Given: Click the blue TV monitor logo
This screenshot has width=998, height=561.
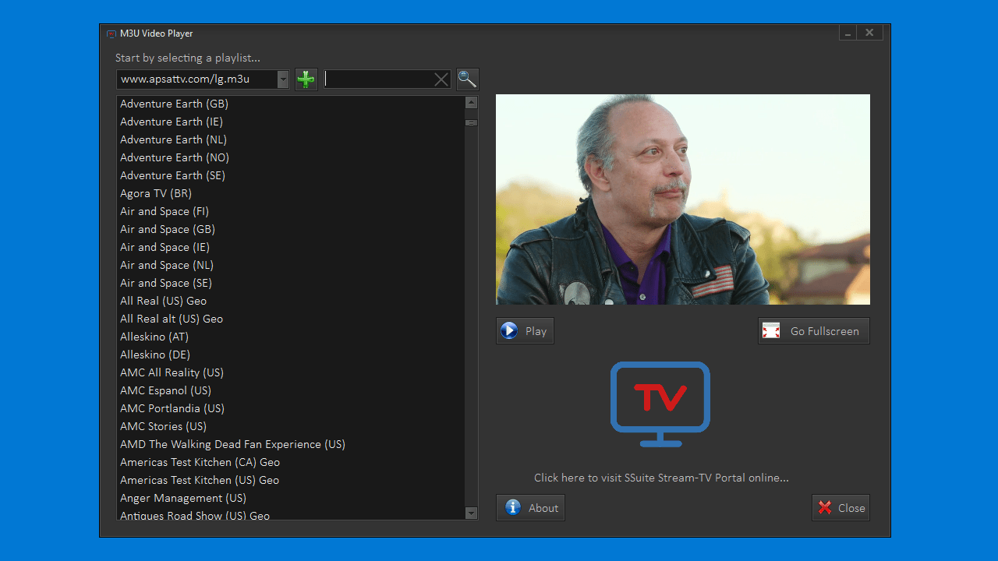Looking at the screenshot, I should point(660,403).
